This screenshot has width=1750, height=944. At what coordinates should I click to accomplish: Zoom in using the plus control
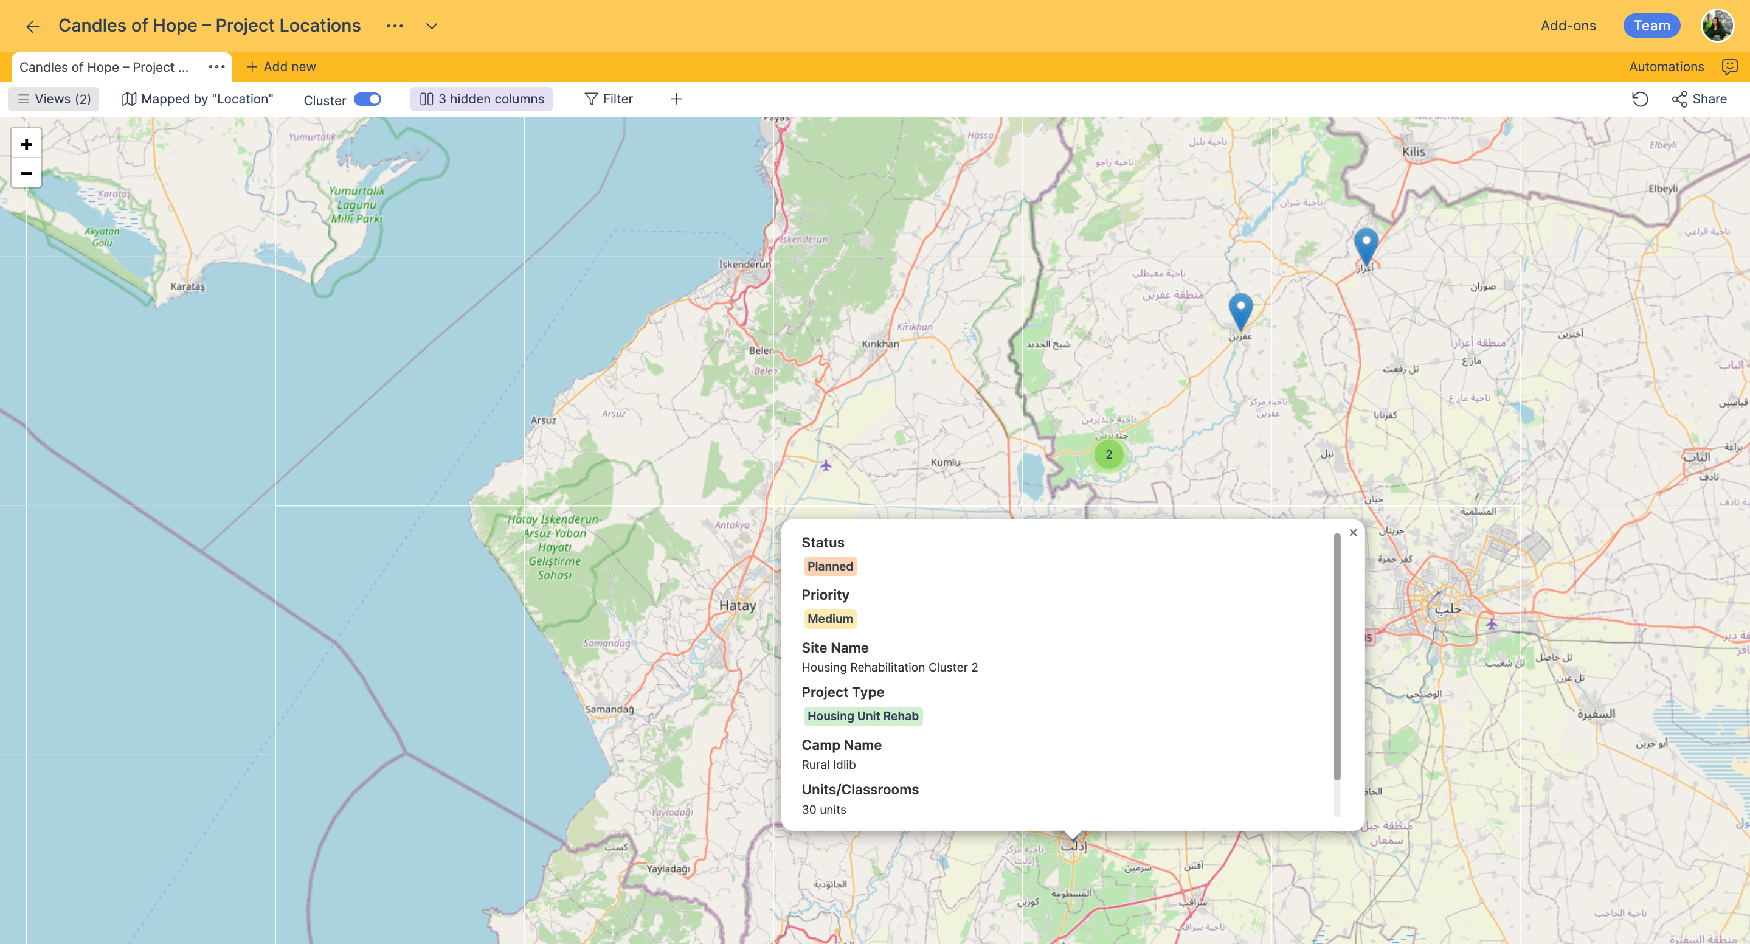tap(26, 144)
